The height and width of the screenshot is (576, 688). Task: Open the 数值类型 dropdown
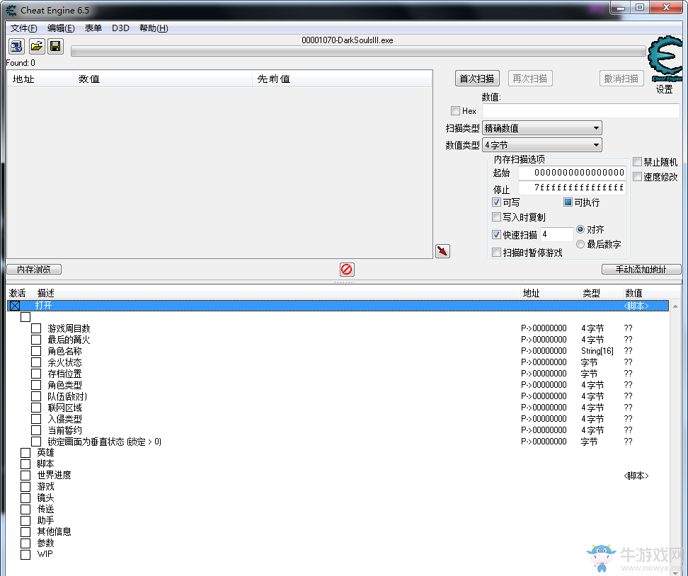click(542, 145)
